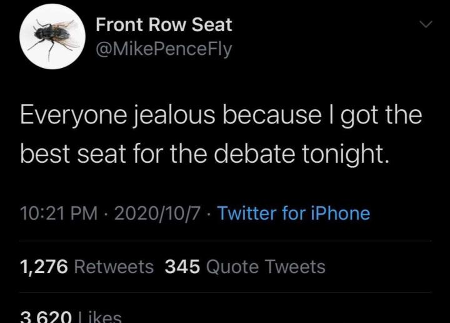Select the Quote Tweets label
The height and width of the screenshot is (323, 450).
click(266, 267)
